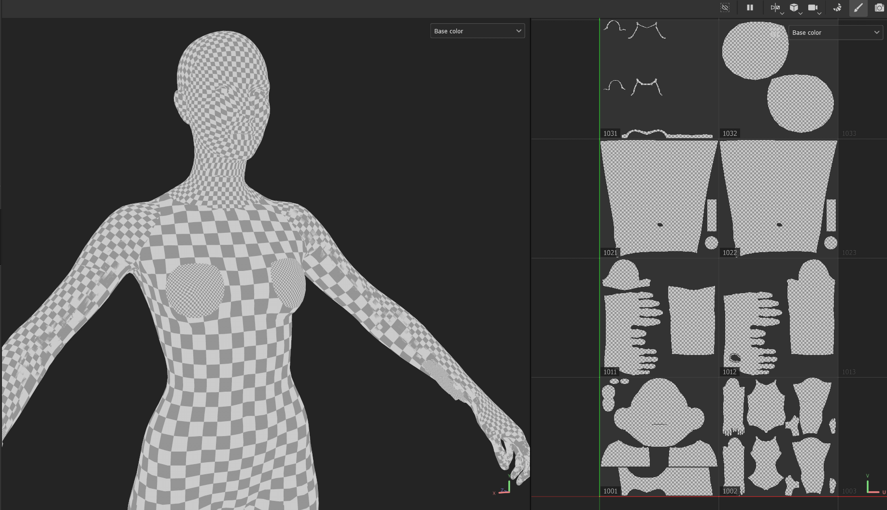Toggle hide excluded geometry icon
887x510 pixels.
pyautogui.click(x=725, y=8)
